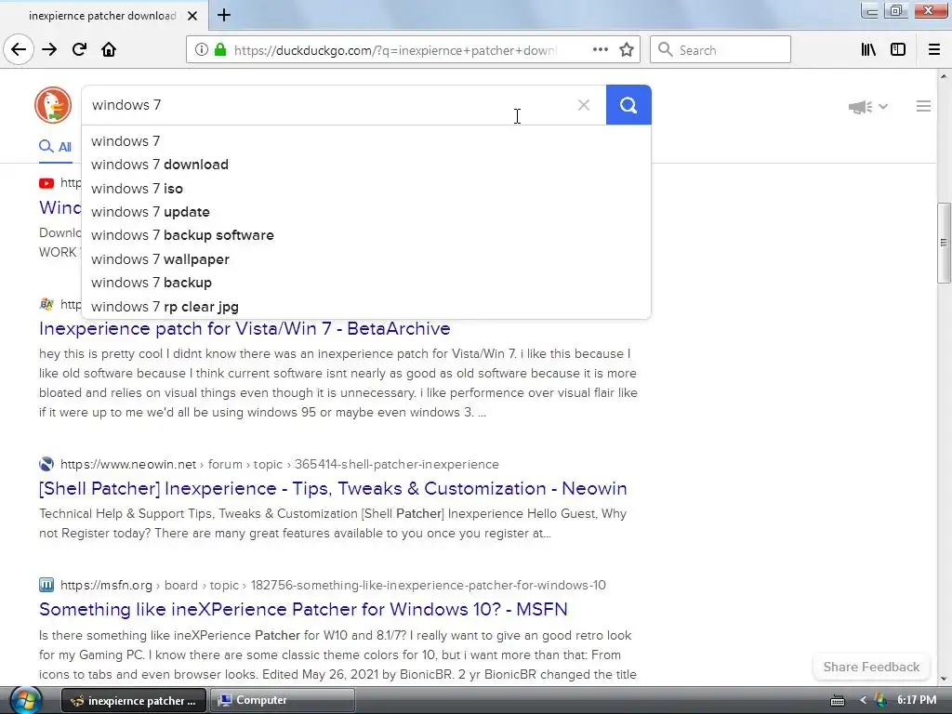Open the Firefox home page
Screen dimensions: 952x714
point(109,49)
